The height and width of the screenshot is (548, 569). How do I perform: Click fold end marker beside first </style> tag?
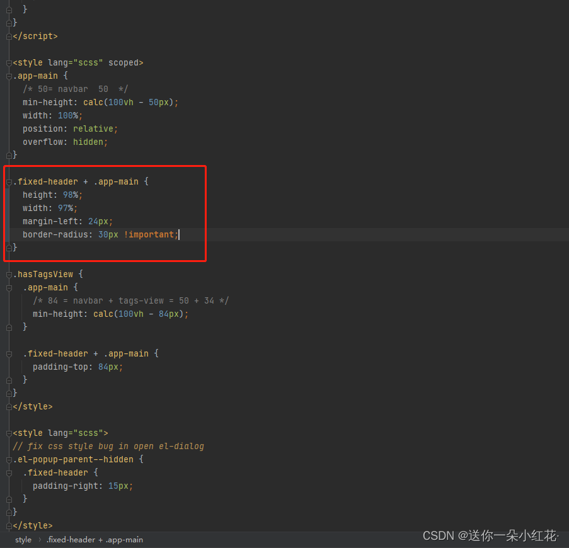click(9, 407)
